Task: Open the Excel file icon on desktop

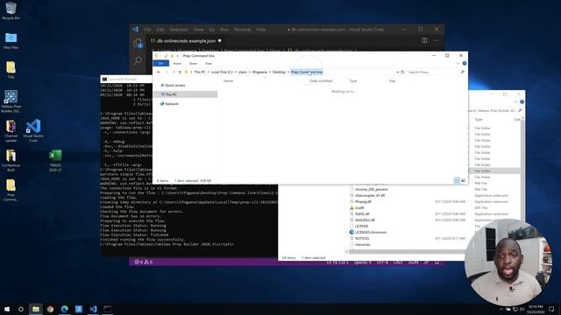Action: (x=55, y=160)
